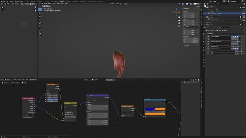Screen dimensions: 246x138
Task: Click the Factor slider in Multiply node
Action: tap(70, 117)
